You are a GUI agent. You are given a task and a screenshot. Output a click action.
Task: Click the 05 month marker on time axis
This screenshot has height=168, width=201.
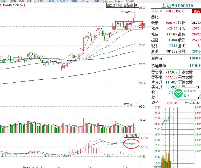tap(58, 167)
